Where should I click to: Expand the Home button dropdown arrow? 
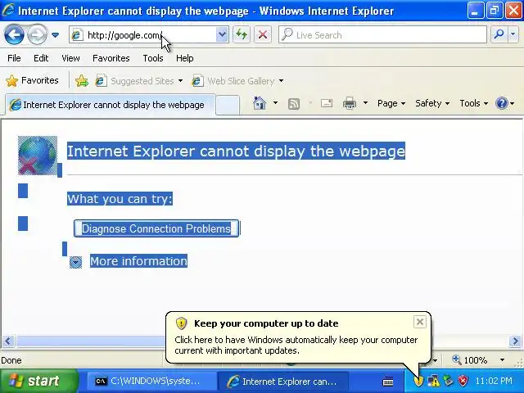coord(275,103)
